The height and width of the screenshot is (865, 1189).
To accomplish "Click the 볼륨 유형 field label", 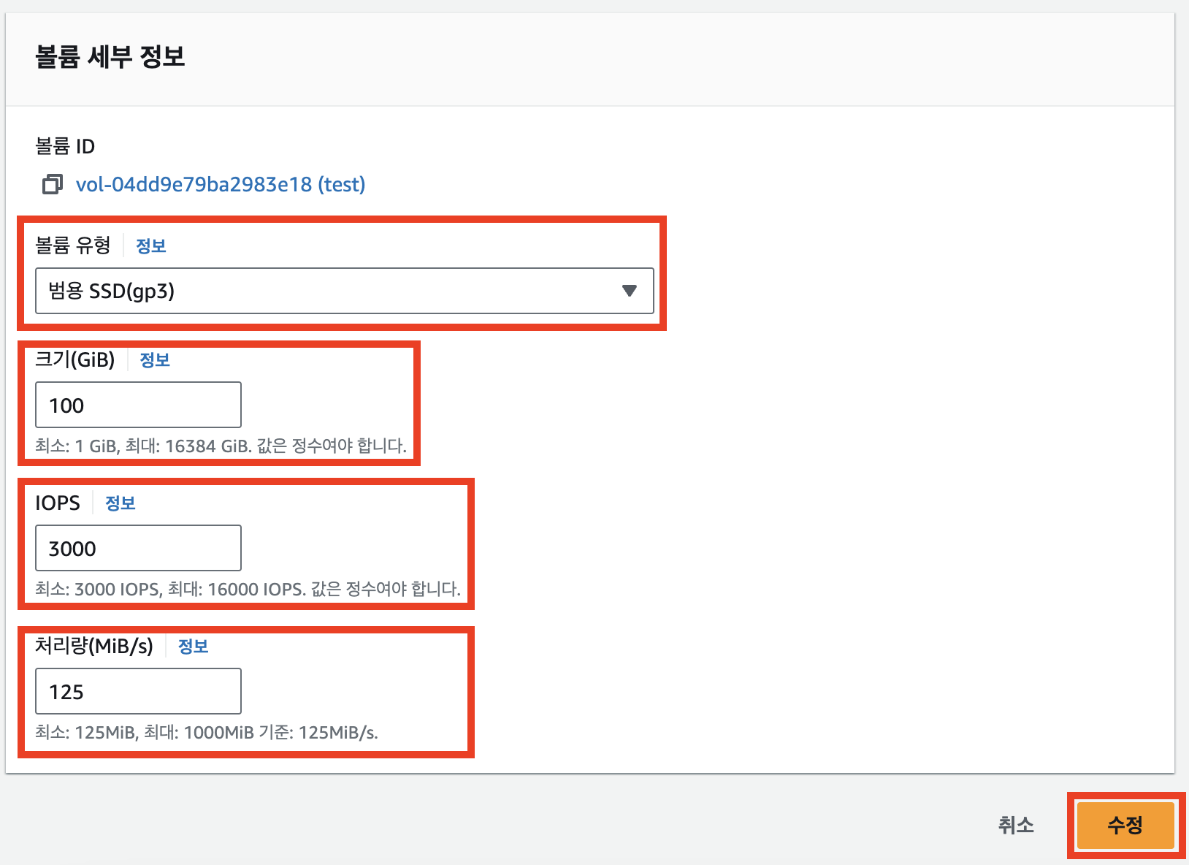I will pyautogui.click(x=73, y=245).
